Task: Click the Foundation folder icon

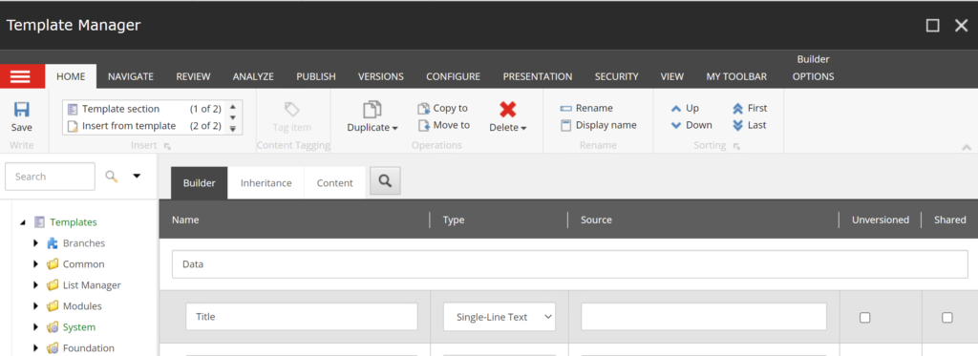Action: [x=53, y=348]
